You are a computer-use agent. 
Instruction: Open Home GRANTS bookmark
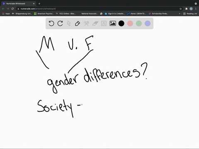[137, 14]
